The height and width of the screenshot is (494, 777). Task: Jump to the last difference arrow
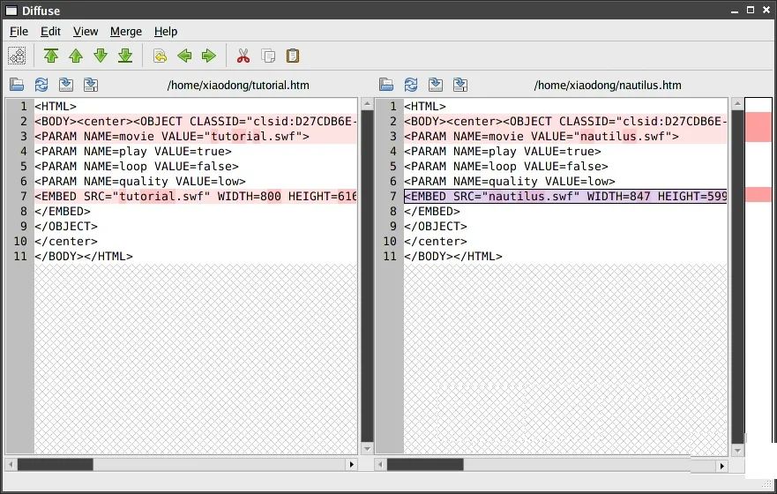coord(125,56)
